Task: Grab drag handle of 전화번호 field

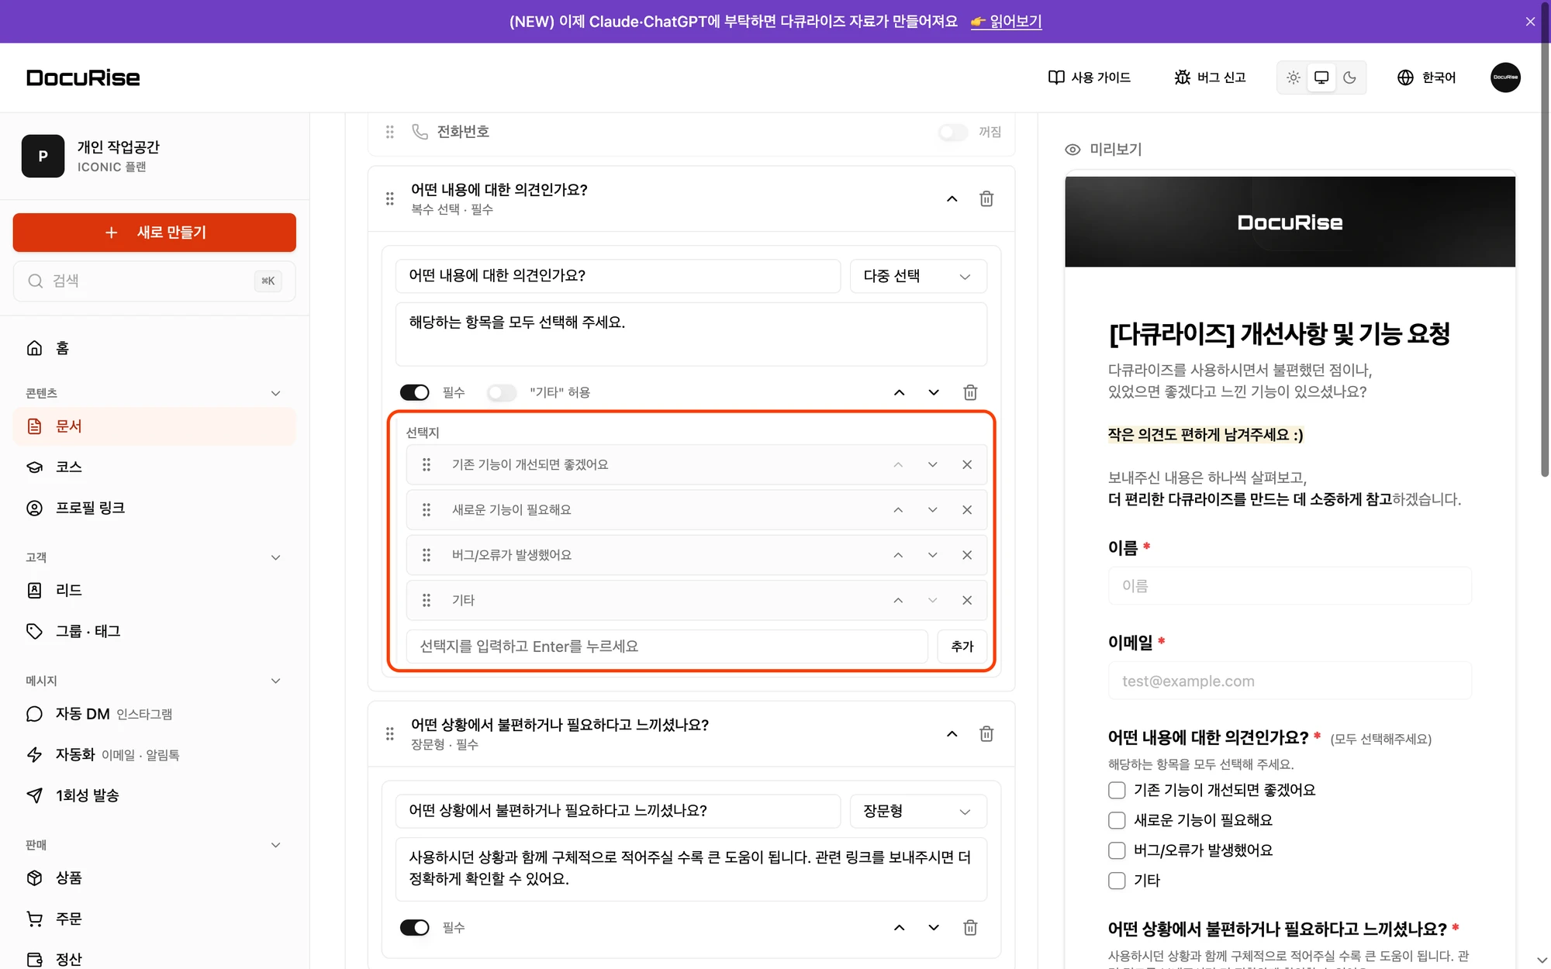Action: point(389,132)
